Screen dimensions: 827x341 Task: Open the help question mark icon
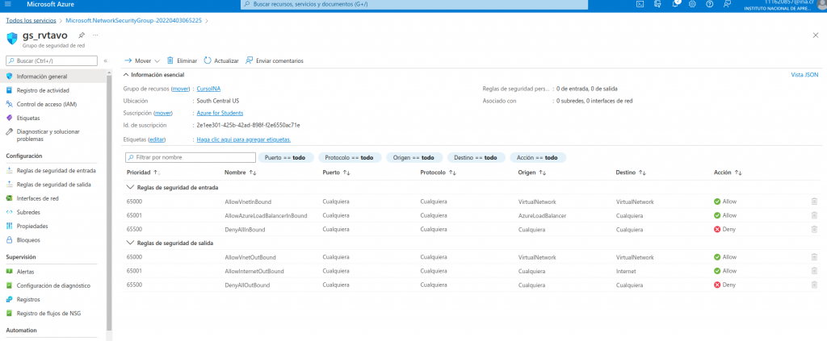[x=709, y=4]
